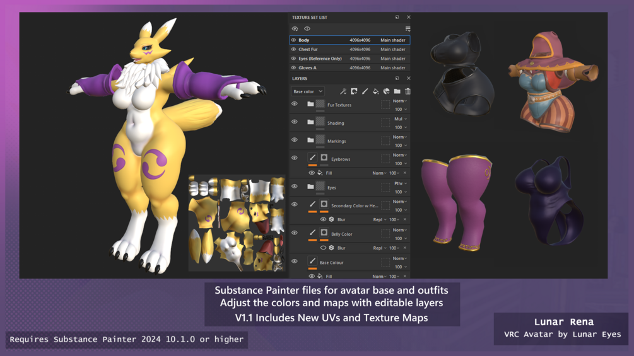Image resolution: width=634 pixels, height=356 pixels.
Task: Open Eyebrows opacity 100 dropdown
Action: (x=401, y=163)
